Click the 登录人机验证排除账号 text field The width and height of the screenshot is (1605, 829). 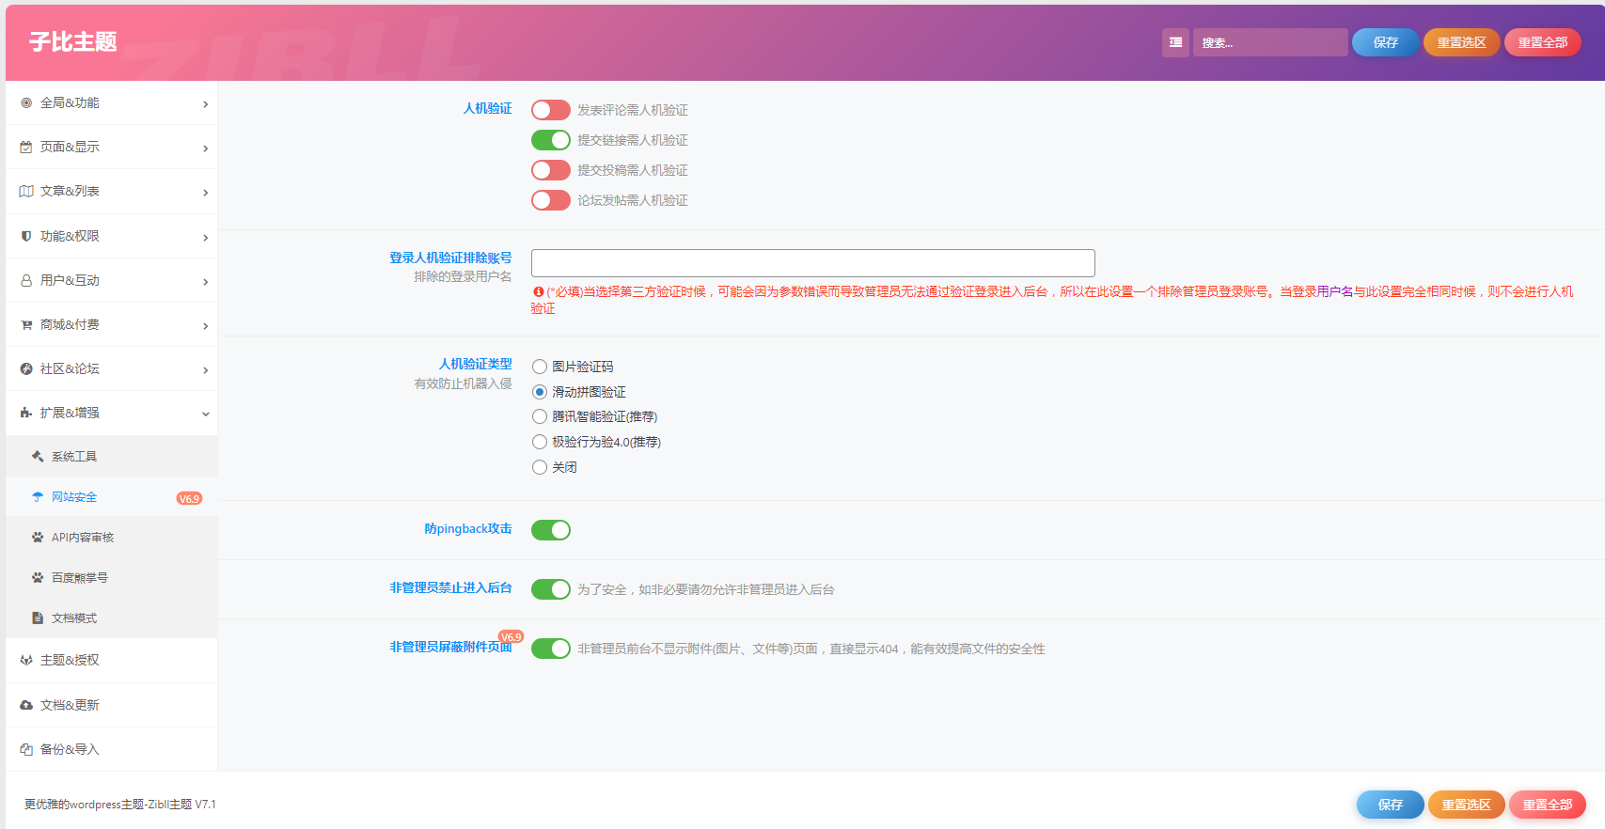click(x=812, y=263)
